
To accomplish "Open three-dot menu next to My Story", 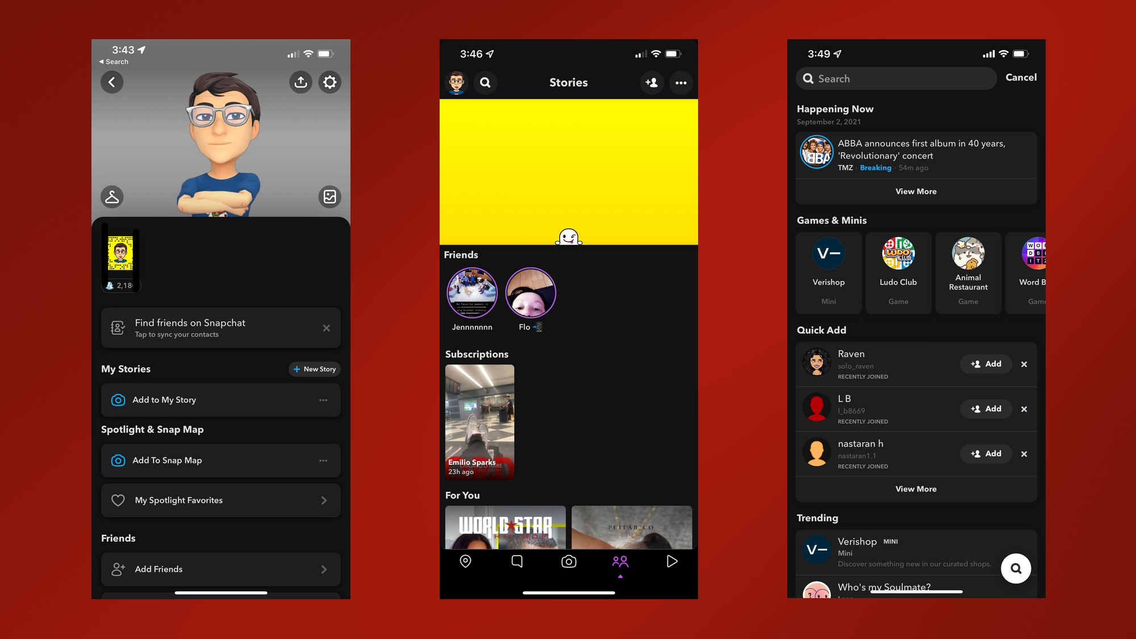I will (x=323, y=399).
